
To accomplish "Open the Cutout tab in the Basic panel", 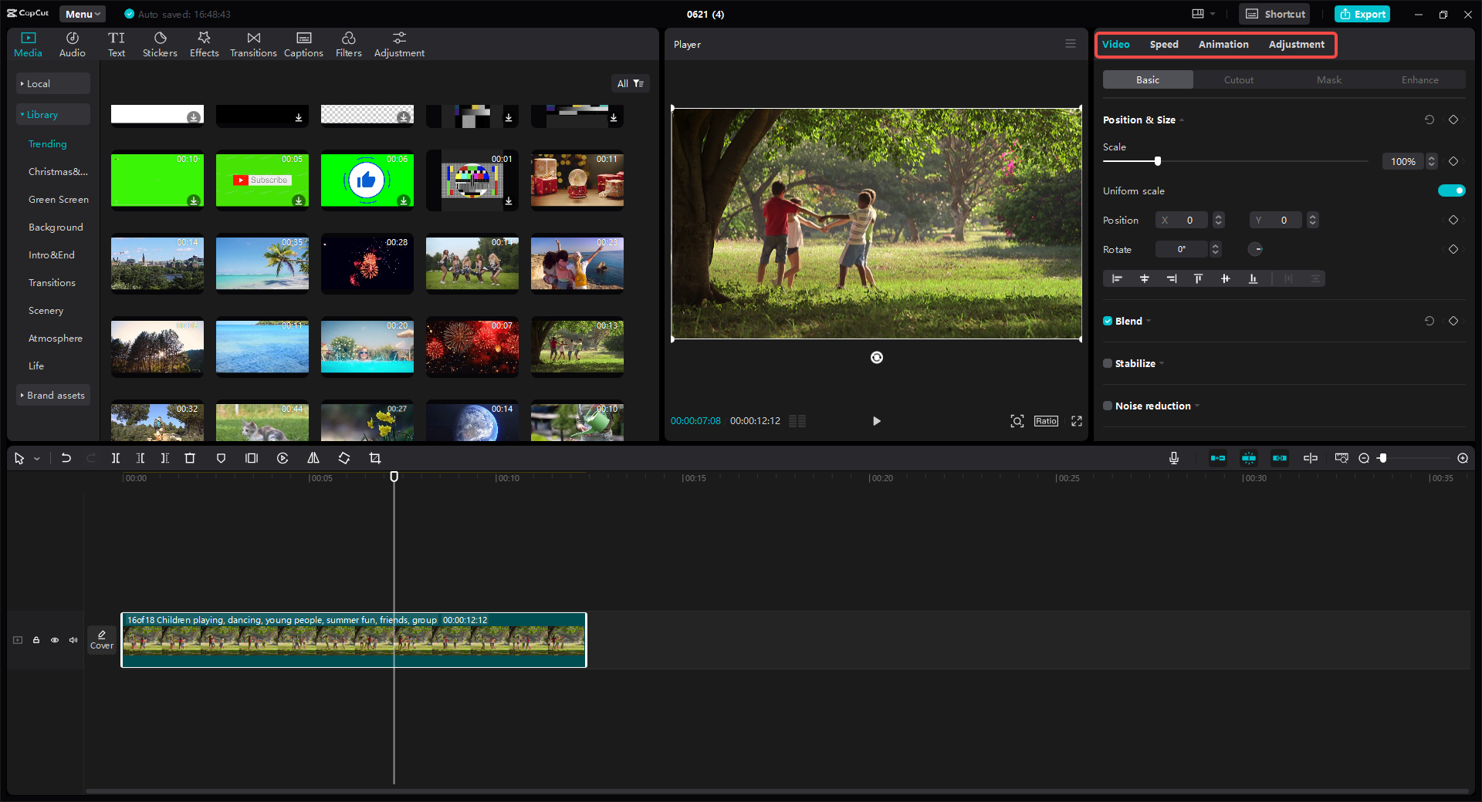I will (1238, 79).
